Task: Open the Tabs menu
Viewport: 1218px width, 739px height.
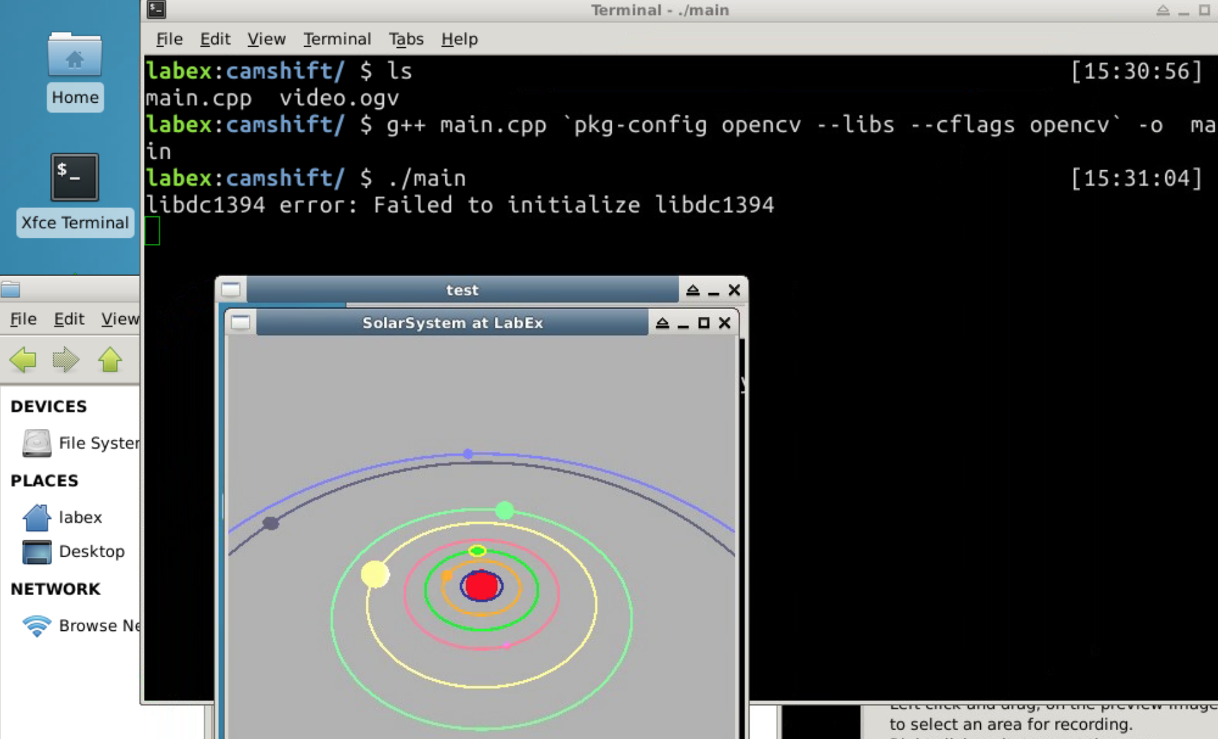Action: tap(406, 39)
